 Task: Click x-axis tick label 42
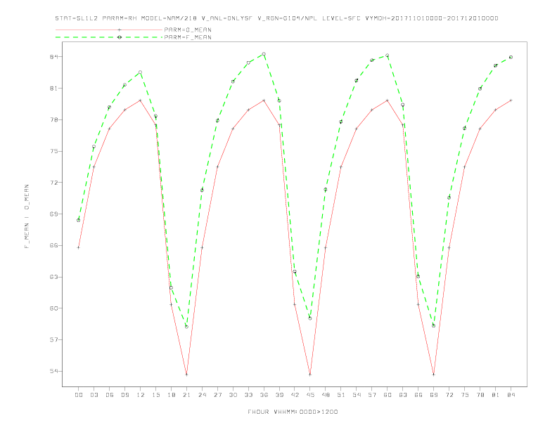pyautogui.click(x=295, y=395)
